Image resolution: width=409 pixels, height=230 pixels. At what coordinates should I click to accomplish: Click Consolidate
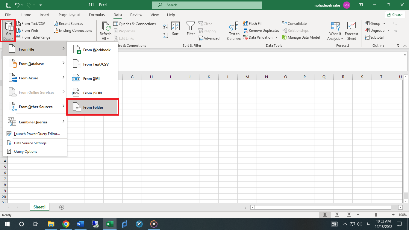click(294, 24)
